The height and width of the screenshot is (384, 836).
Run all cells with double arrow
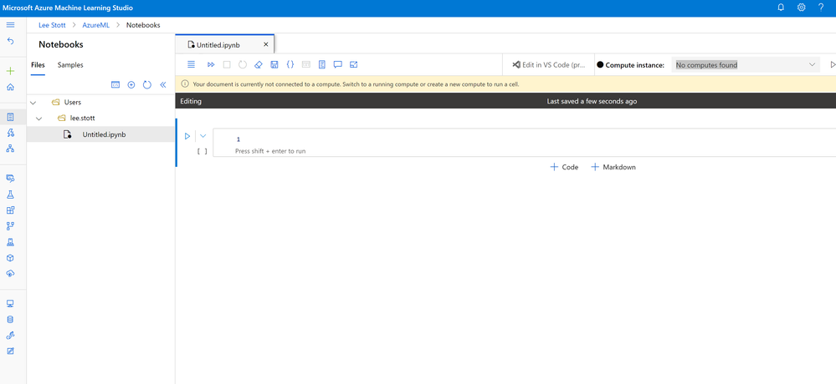pyautogui.click(x=211, y=64)
